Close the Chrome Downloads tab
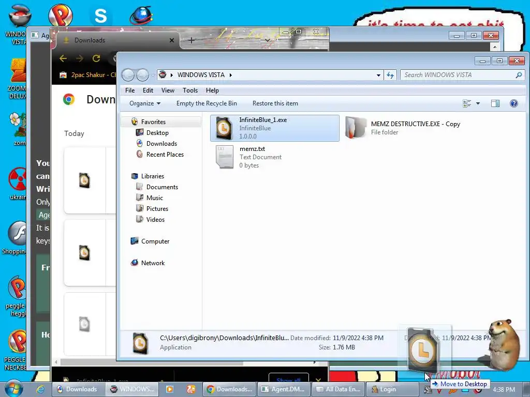This screenshot has height=397, width=530. (x=172, y=40)
